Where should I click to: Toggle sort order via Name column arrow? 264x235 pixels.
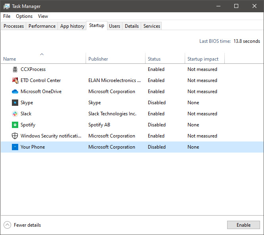click(42, 54)
